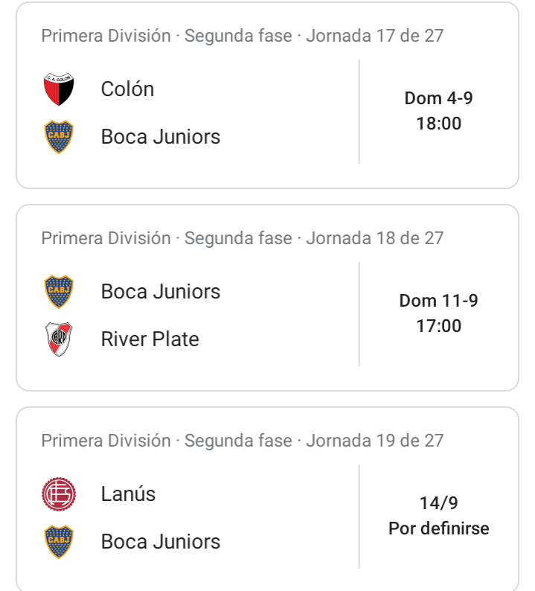This screenshot has height=591, width=535.
Task: Click the Colón club crest
Action: [x=59, y=89]
